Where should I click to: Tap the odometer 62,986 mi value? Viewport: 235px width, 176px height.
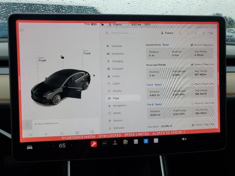click(167, 126)
